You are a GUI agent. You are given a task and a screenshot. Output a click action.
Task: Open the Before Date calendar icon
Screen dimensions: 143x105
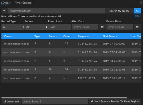pos(137,27)
